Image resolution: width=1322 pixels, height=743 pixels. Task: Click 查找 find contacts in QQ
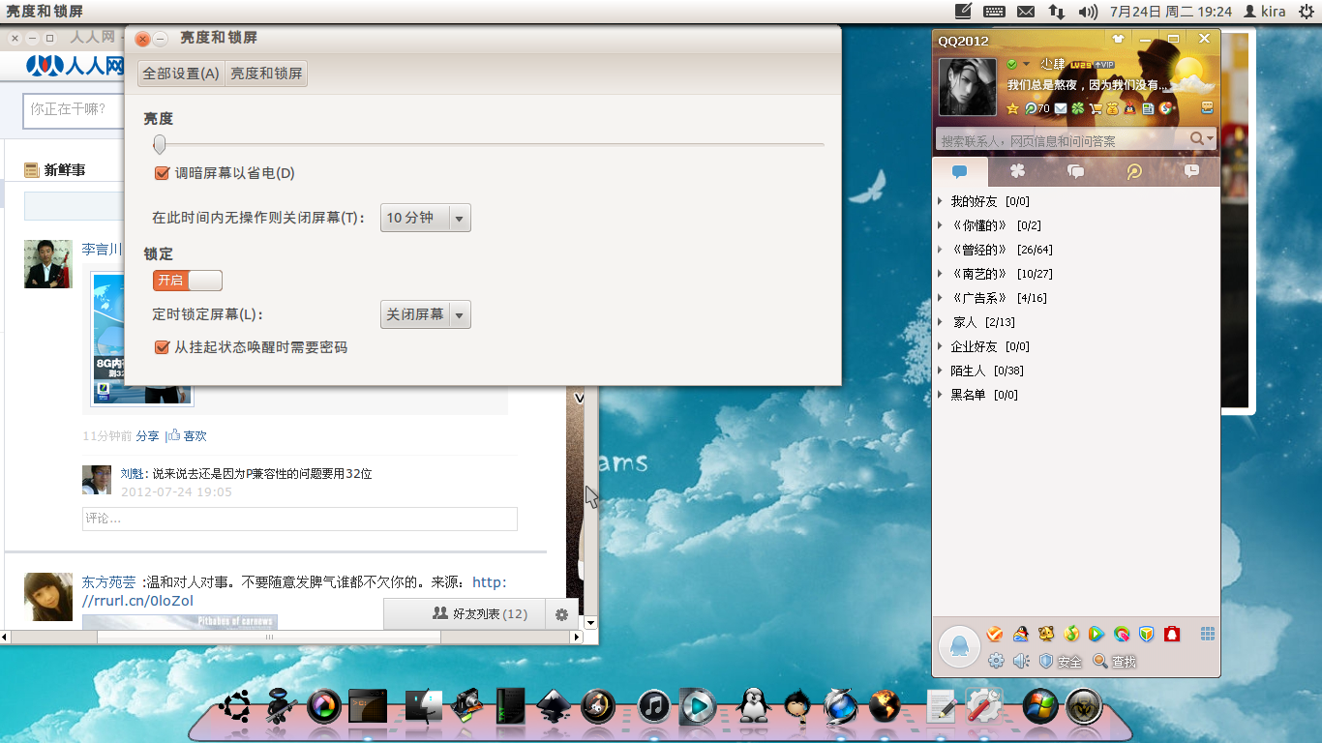coord(1114,662)
